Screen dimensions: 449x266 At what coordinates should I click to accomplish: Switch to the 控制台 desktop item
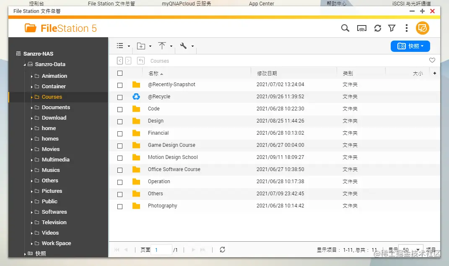click(x=36, y=3)
